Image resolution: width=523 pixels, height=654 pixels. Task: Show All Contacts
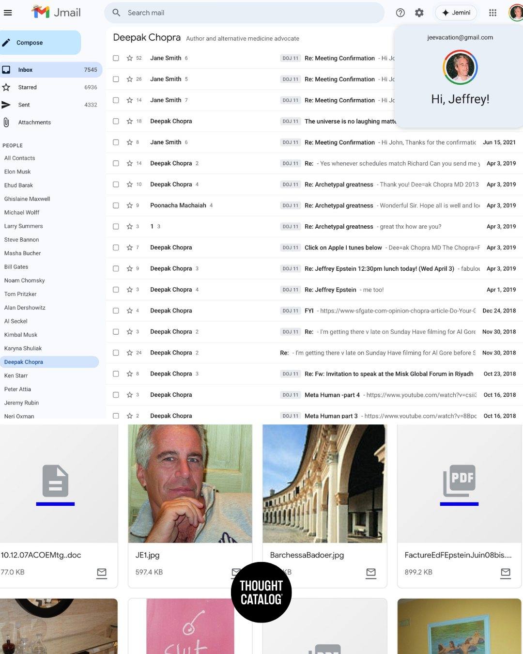[x=19, y=158]
